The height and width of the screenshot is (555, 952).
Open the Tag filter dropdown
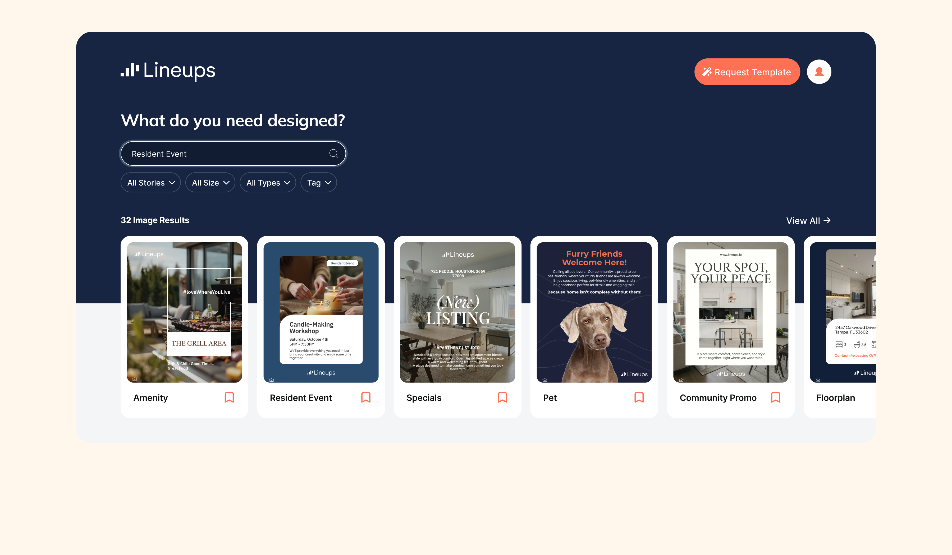pos(318,183)
